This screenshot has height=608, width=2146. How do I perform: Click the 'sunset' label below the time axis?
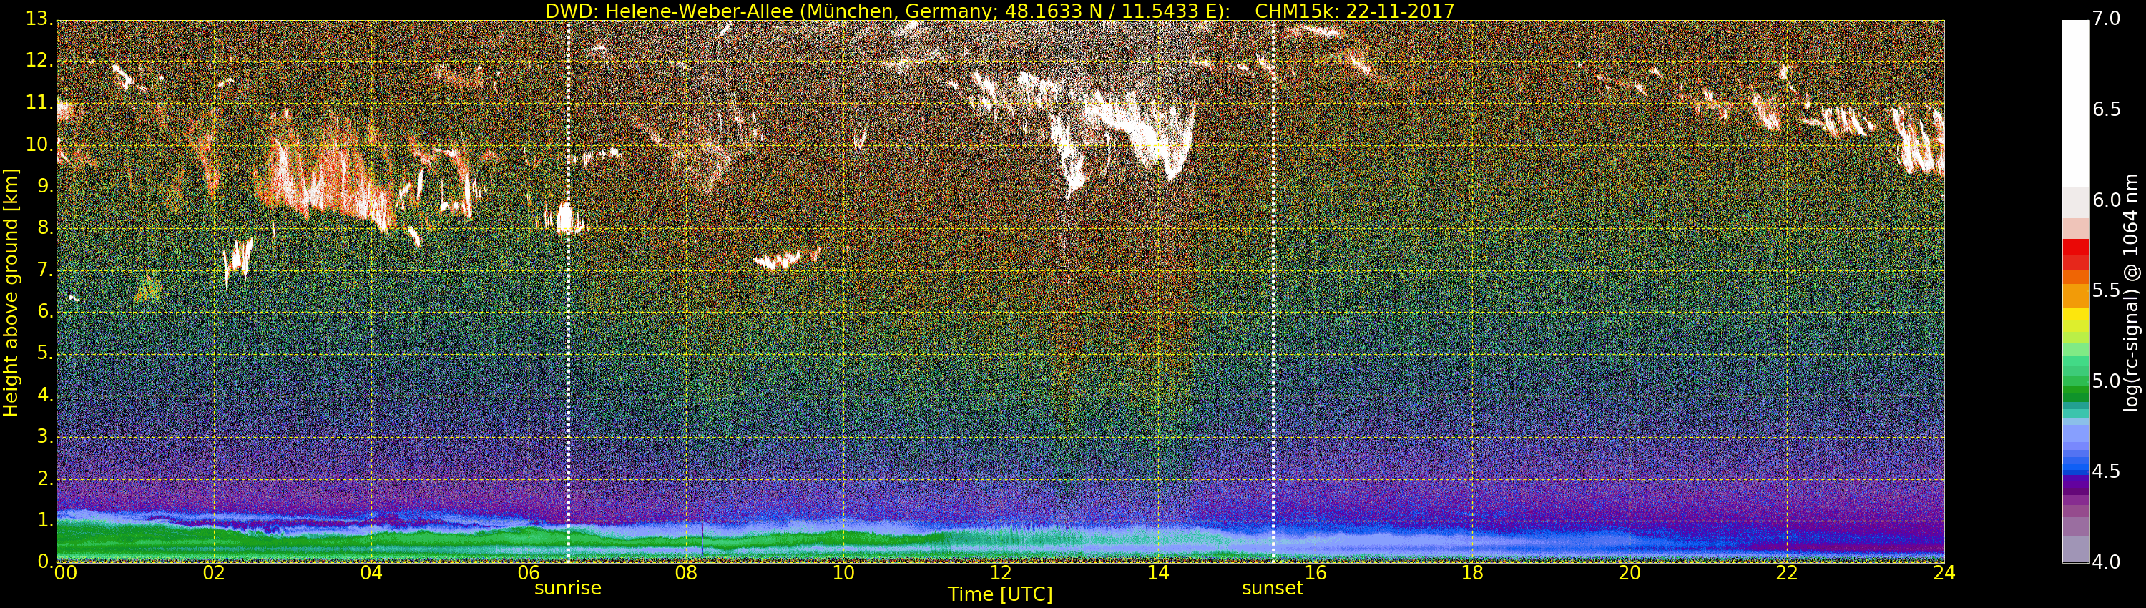coord(1272,588)
